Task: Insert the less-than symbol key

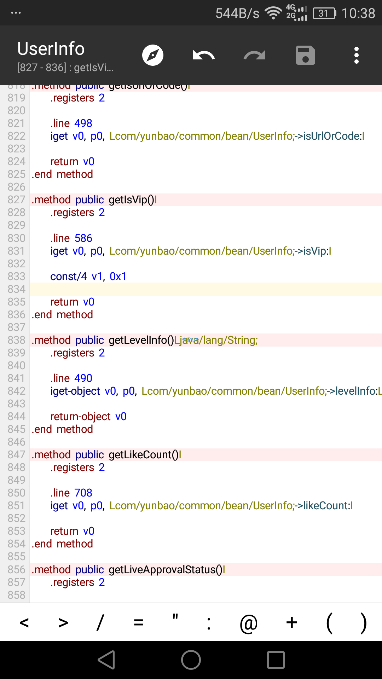Action: point(24,622)
